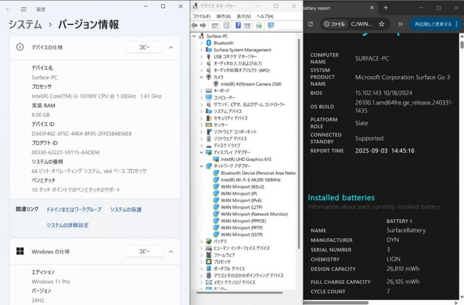Collapse the カメラ node

(201, 77)
